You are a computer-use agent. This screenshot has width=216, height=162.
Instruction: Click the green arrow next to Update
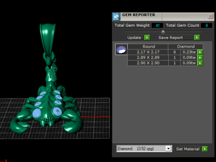[147, 37]
